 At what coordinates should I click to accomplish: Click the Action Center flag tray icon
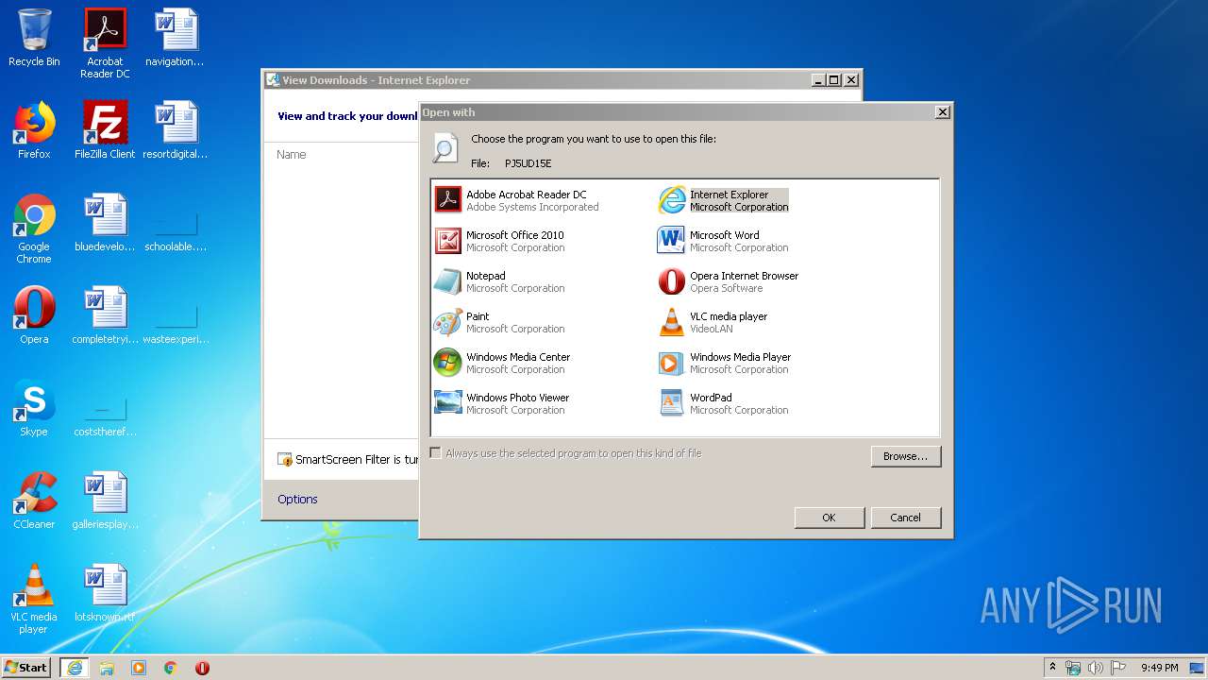[1118, 668]
